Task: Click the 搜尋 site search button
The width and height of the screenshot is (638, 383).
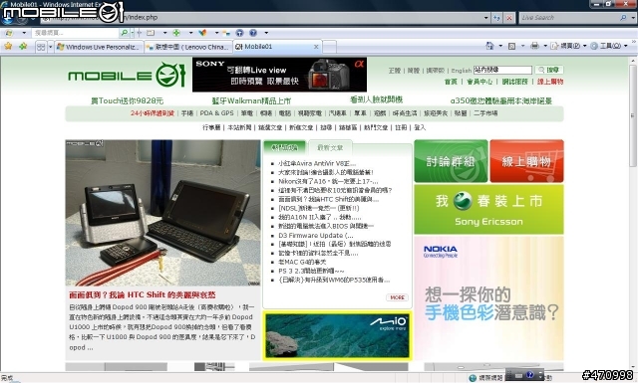Action: tap(549, 70)
